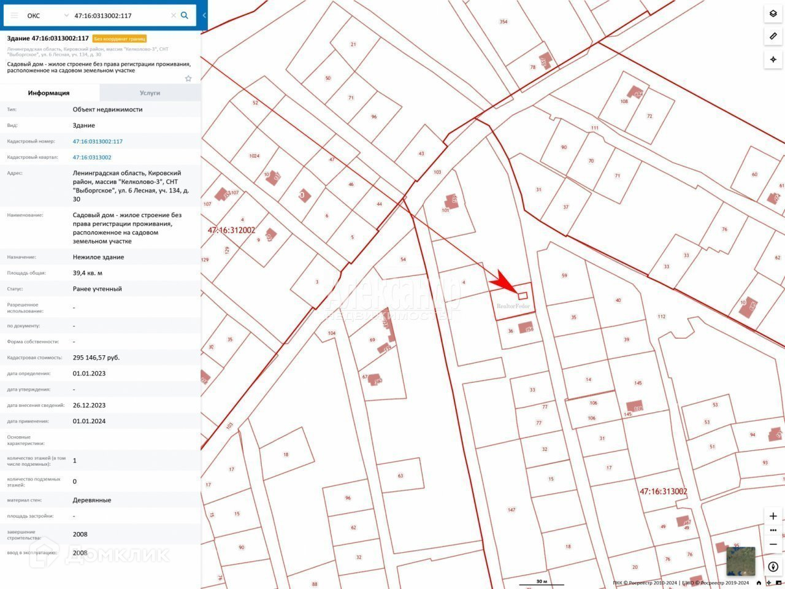Select the date '26.12.2023'

click(x=89, y=405)
